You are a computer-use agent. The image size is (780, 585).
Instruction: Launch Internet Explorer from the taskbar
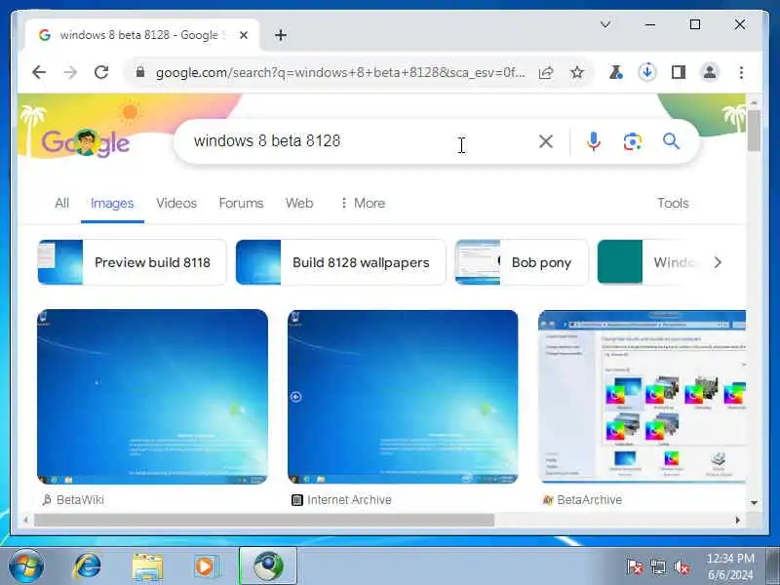87,566
